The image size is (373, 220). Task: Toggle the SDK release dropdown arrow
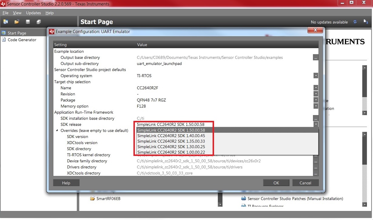(x=316, y=124)
